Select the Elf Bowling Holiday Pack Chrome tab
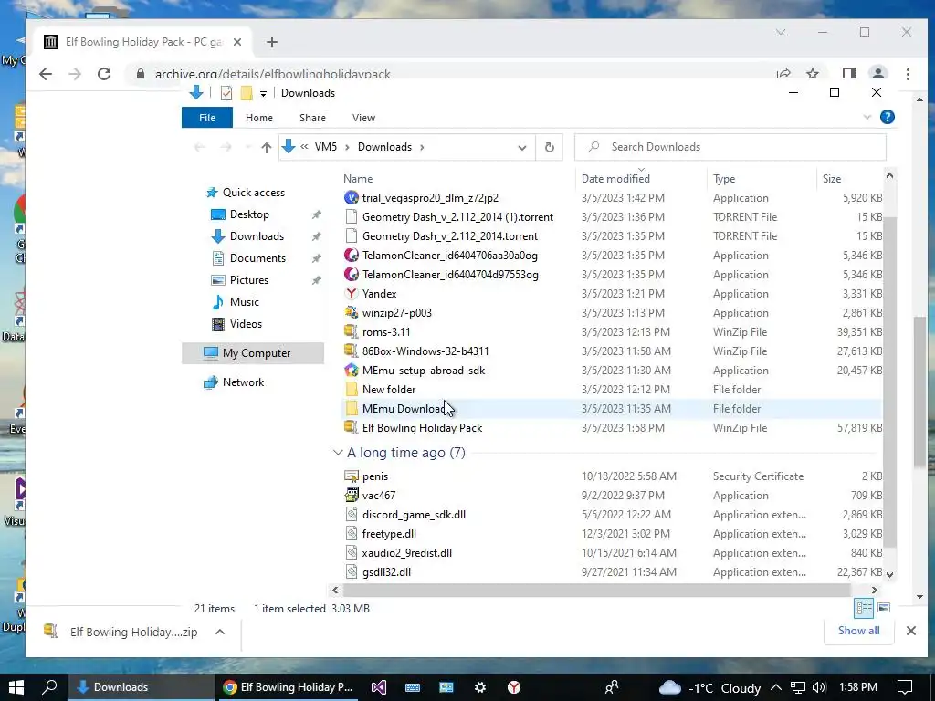The height and width of the screenshot is (701, 935). [143, 42]
